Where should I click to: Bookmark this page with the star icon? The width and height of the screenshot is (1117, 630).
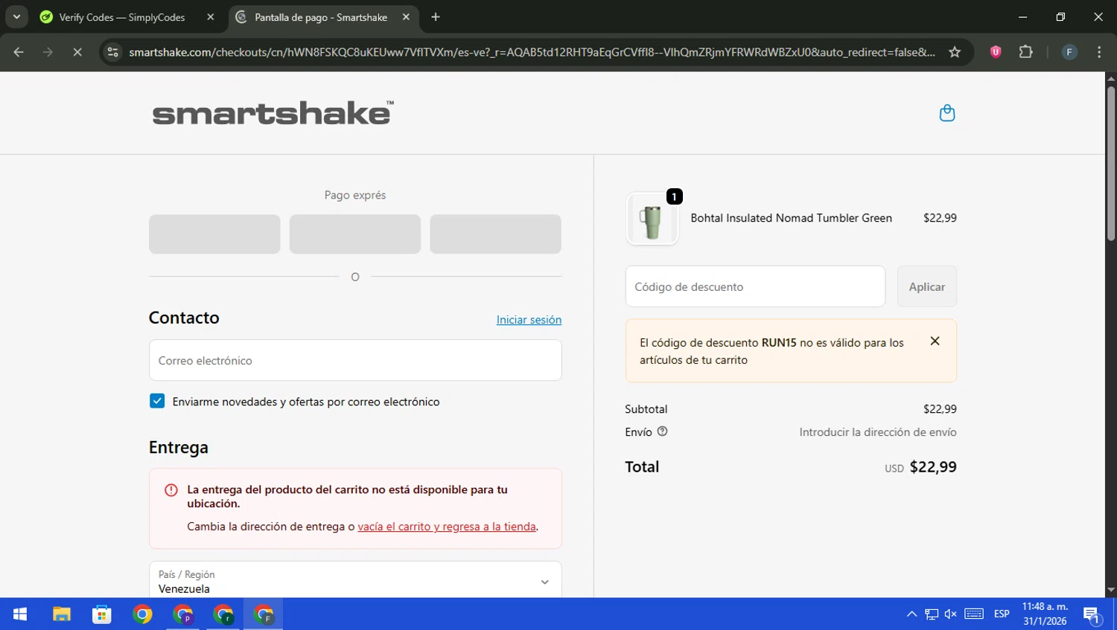pyautogui.click(x=954, y=52)
